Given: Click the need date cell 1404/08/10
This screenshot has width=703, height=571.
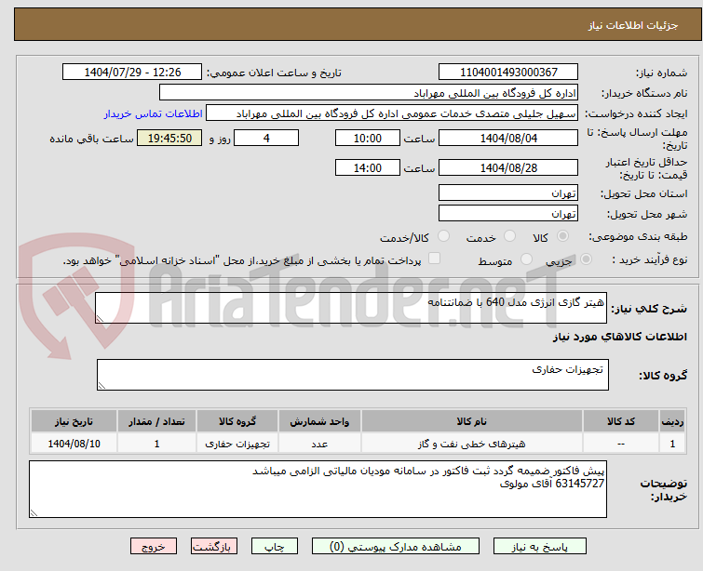Looking at the screenshot, I should (74, 444).
